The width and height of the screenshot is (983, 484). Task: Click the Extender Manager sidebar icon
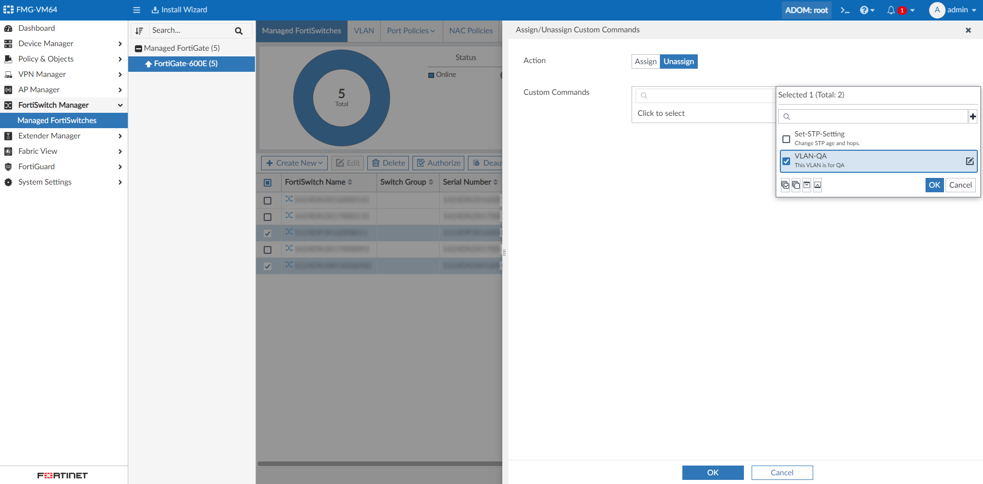click(8, 136)
